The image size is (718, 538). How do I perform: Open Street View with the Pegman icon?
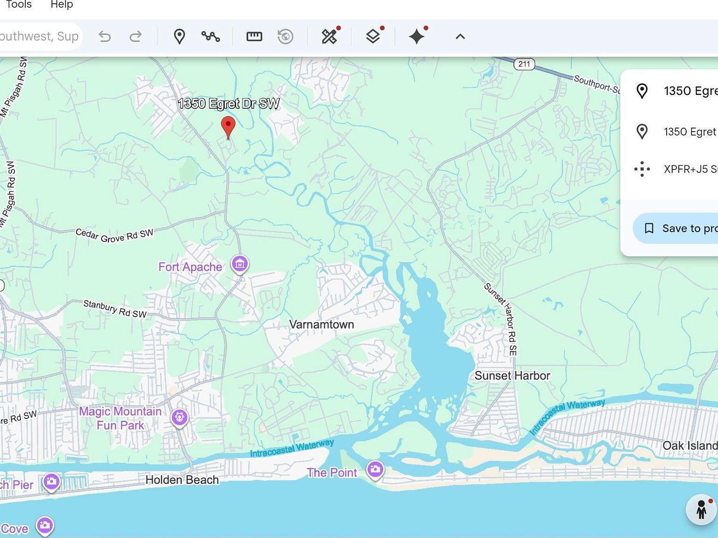tap(701, 510)
